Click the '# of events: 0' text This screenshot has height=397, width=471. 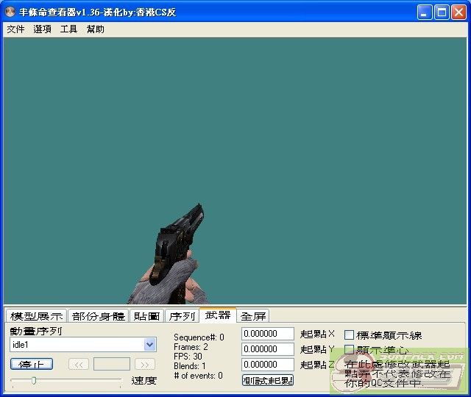coord(198,376)
